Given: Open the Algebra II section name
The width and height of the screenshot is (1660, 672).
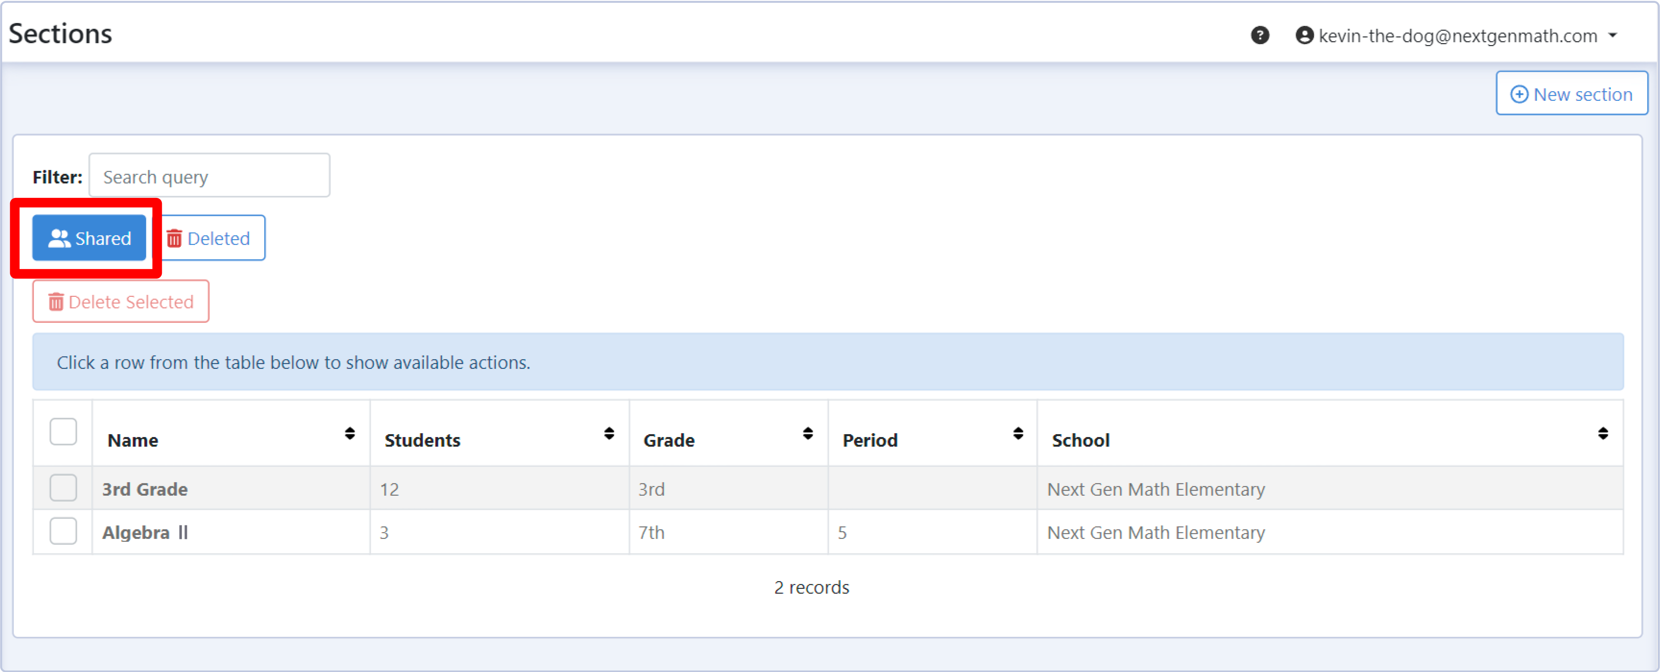Looking at the screenshot, I should tap(145, 532).
